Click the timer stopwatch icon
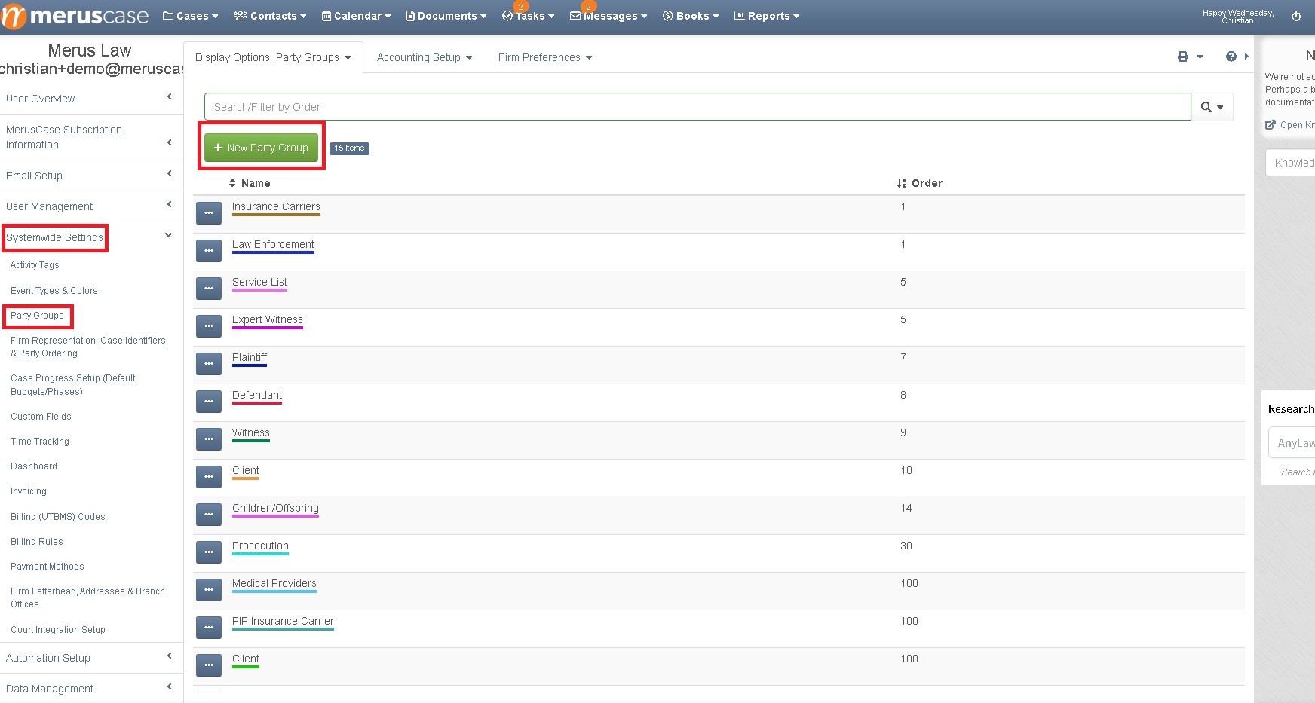1315x703 pixels. pyautogui.click(x=1296, y=16)
